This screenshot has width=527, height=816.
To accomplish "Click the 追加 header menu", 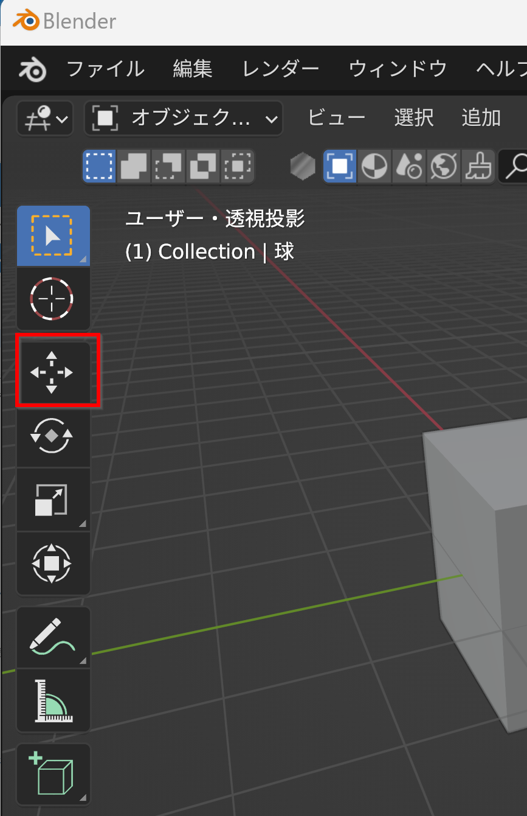I will pos(481,117).
